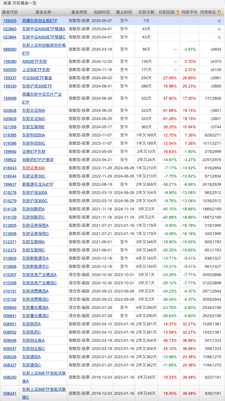The height and width of the screenshot is (401, 225).
Task: Open the 证券ETF东财 fund link
Action: tap(34, 152)
